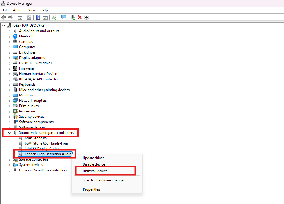This screenshot has height=204, width=284.
Task: Click the Print queues printer icon
Action: (15, 106)
